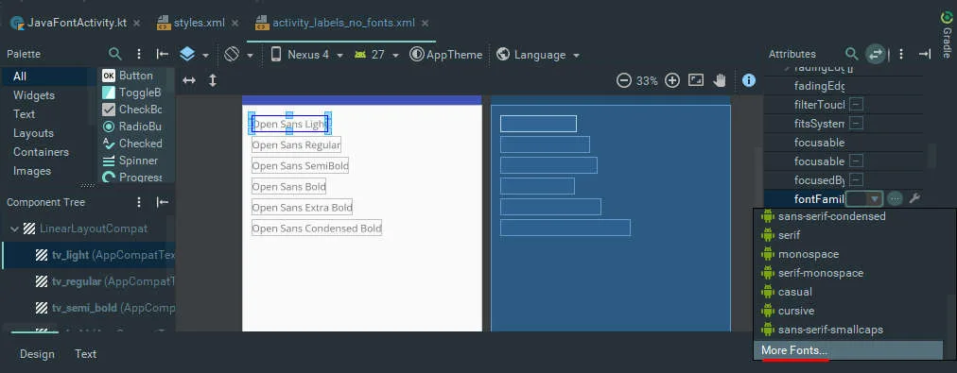Toggle the fitsSystem attribute checkbox

pyautogui.click(x=857, y=124)
